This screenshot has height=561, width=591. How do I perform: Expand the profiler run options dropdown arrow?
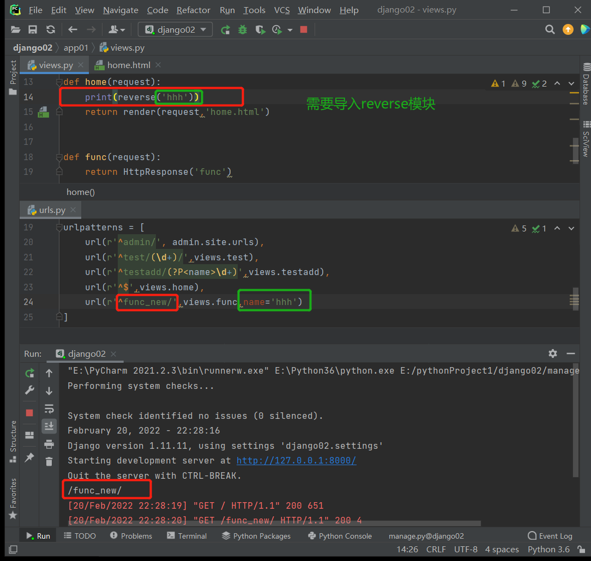290,30
